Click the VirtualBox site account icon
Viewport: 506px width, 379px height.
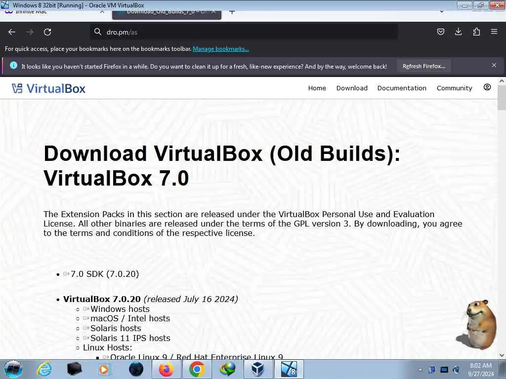pos(487,87)
